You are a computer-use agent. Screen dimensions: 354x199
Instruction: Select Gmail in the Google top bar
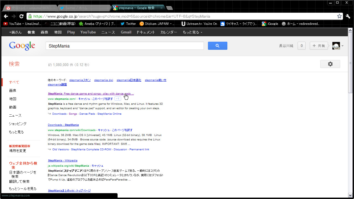point(126,32)
